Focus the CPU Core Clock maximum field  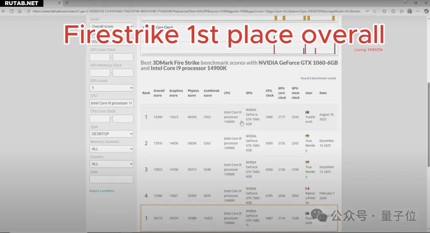click(123, 118)
